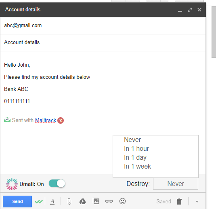The height and width of the screenshot is (209, 216).
Task: Choose In 1 hour destroy option
Action: click(x=136, y=149)
